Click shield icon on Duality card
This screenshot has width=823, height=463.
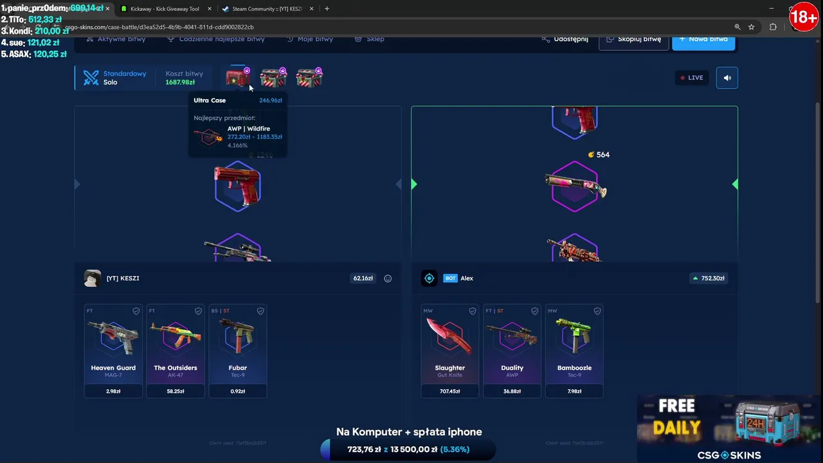pos(534,311)
